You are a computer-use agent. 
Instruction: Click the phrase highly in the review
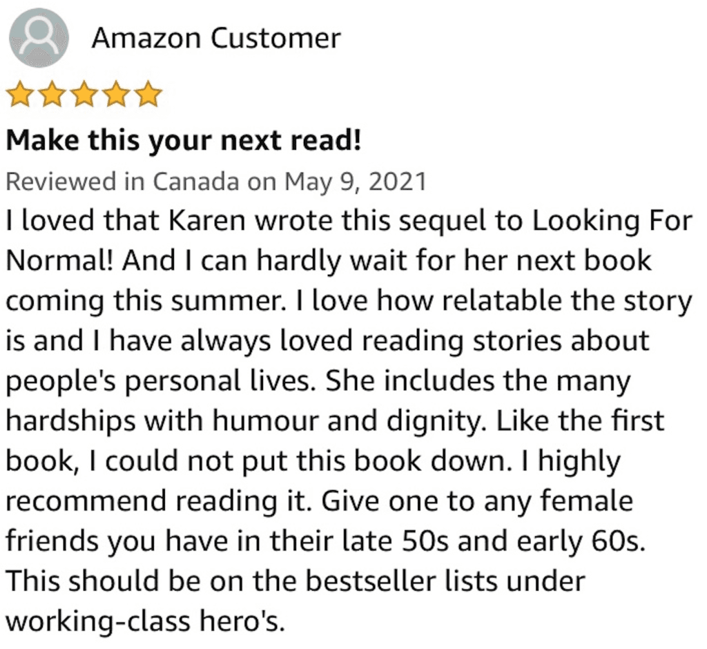click(579, 463)
